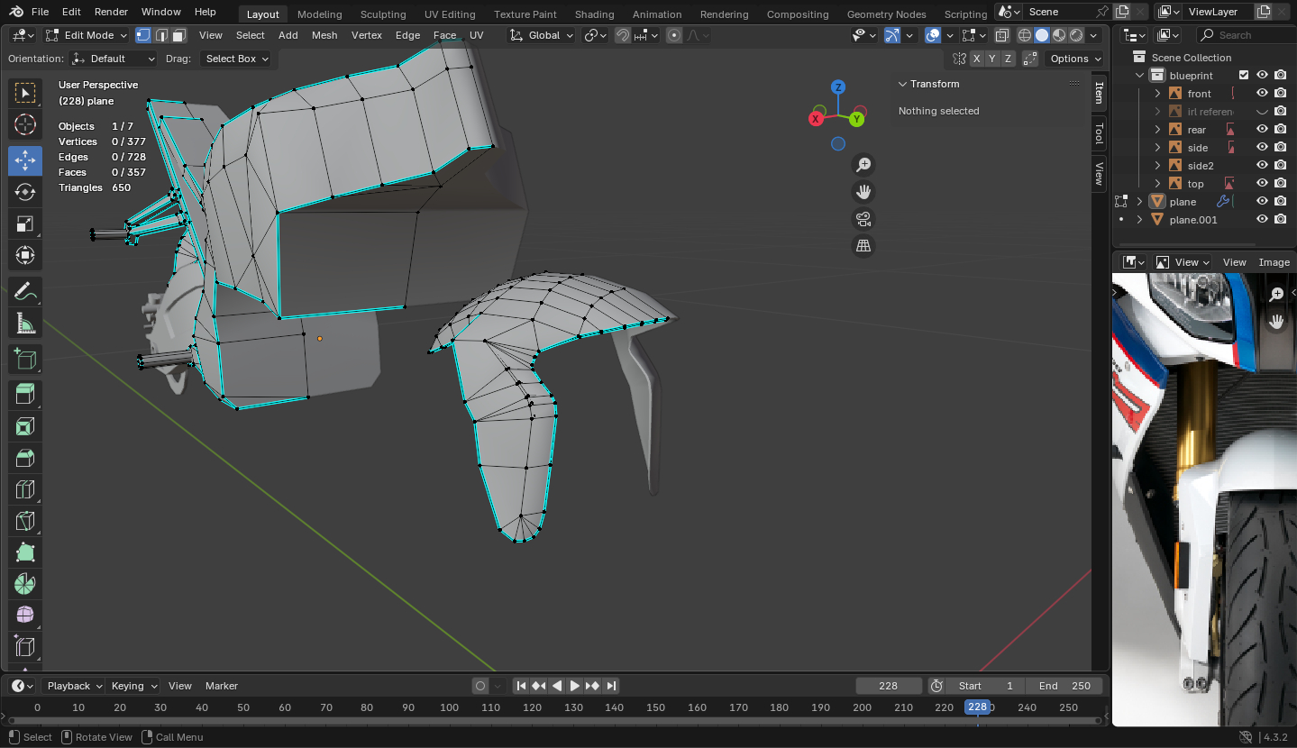Switch to the Sculpting workspace tab
The width and height of the screenshot is (1297, 748).
tap(382, 14)
